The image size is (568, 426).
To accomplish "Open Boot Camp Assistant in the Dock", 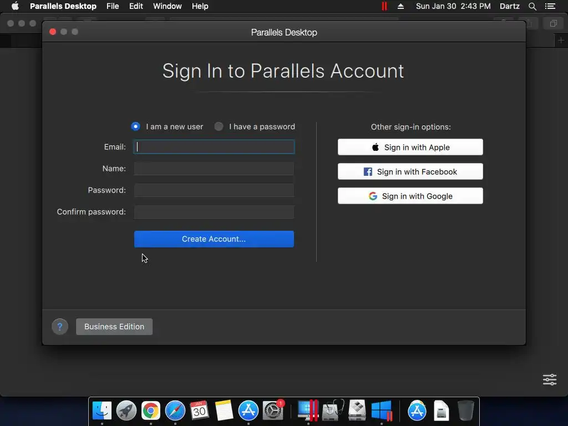I will [357, 411].
